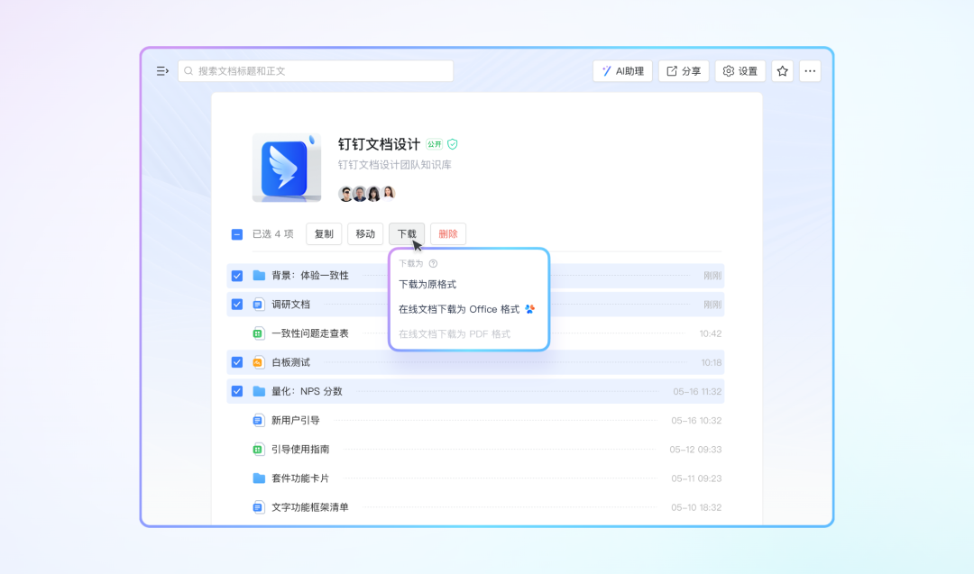Star this knowledge base as favorite
The image size is (974, 574).
pos(783,71)
